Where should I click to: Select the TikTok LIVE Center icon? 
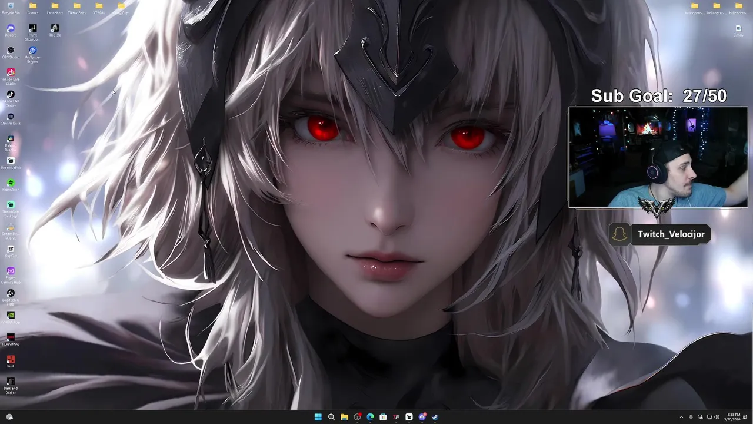(x=11, y=99)
